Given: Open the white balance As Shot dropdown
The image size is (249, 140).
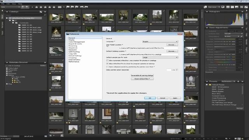Looking at the screenshot, I should tap(232, 36).
